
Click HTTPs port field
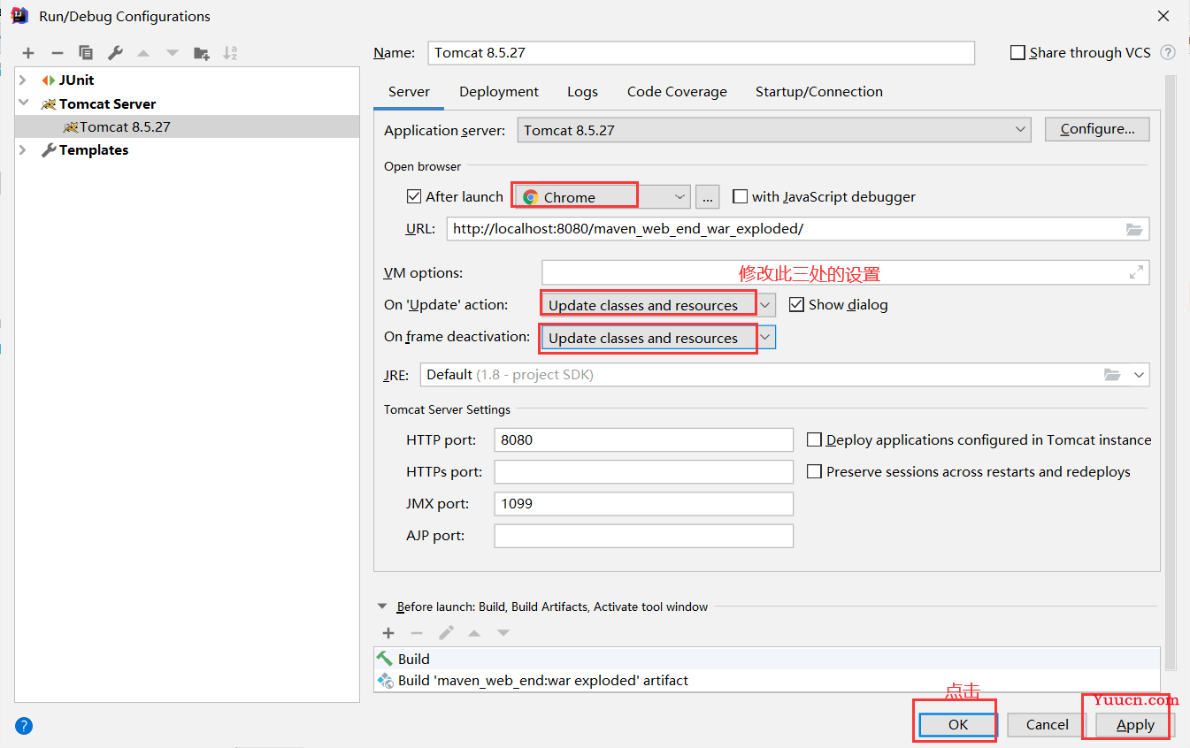(x=643, y=471)
